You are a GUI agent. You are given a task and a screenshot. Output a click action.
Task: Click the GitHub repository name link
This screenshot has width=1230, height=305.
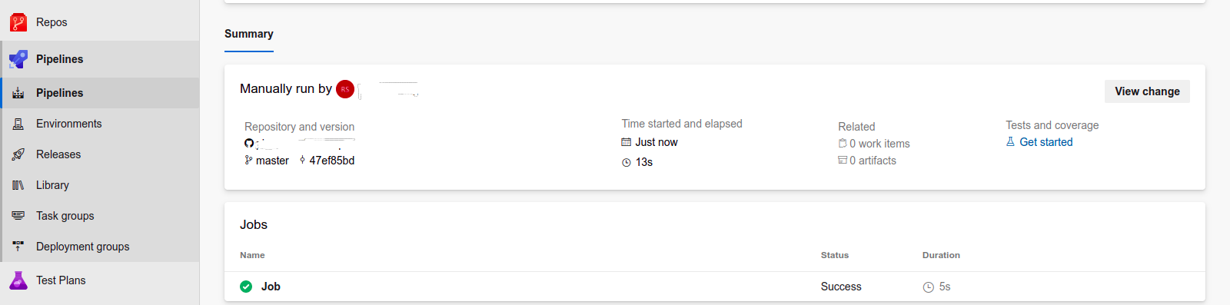tap(306, 144)
